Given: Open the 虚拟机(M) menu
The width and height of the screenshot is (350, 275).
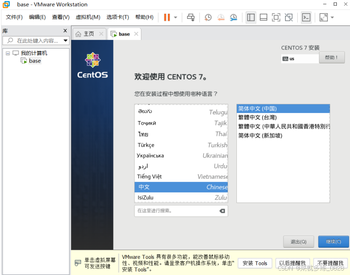Looking at the screenshot, I should point(88,17).
